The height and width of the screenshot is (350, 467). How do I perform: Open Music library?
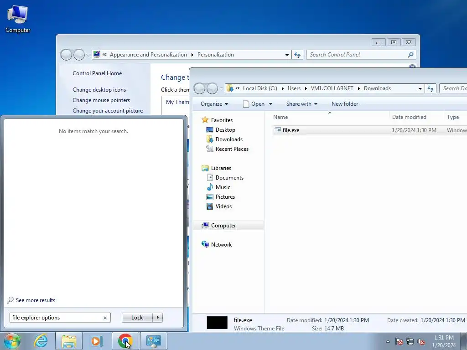pos(223,187)
